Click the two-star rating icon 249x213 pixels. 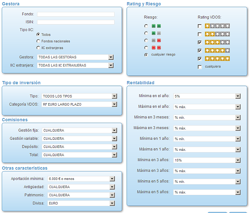217,34
